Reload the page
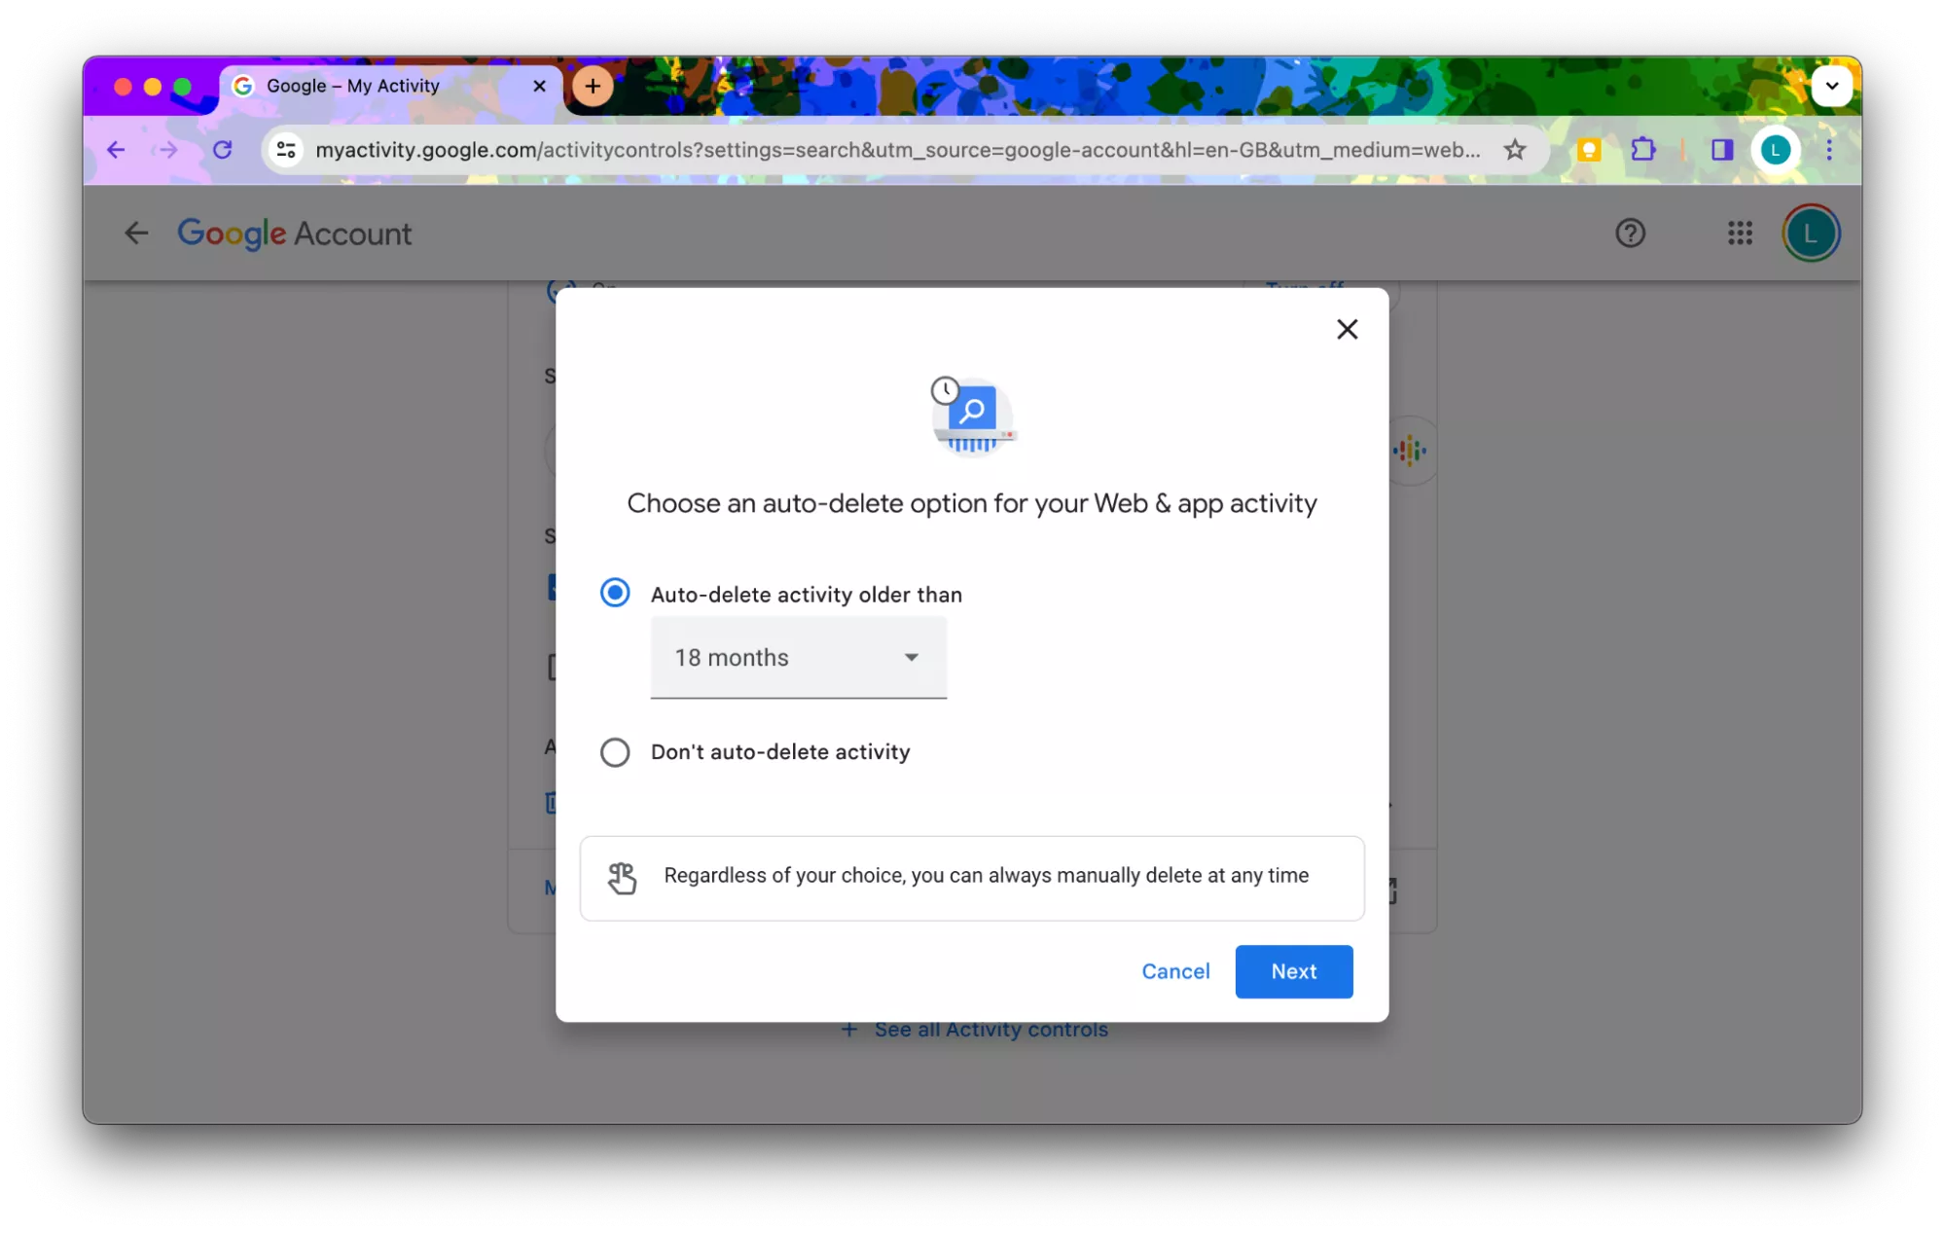This screenshot has width=1945, height=1234. pyautogui.click(x=223, y=150)
